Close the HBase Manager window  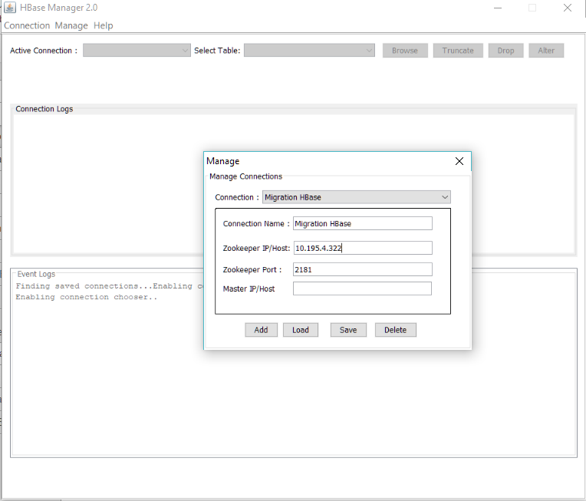point(568,8)
